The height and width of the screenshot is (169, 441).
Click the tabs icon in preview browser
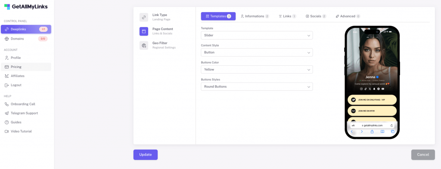click(x=393, y=132)
